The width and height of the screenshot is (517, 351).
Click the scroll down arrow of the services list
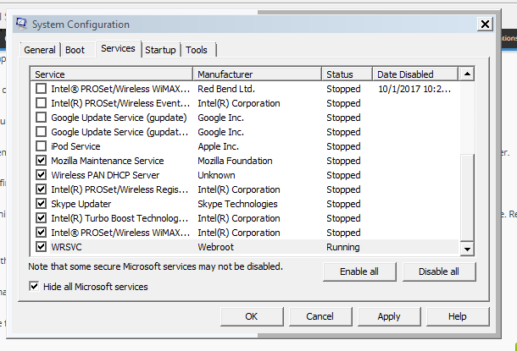[x=467, y=249]
